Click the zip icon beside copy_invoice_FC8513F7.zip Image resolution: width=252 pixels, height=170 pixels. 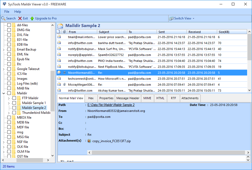[89, 141]
